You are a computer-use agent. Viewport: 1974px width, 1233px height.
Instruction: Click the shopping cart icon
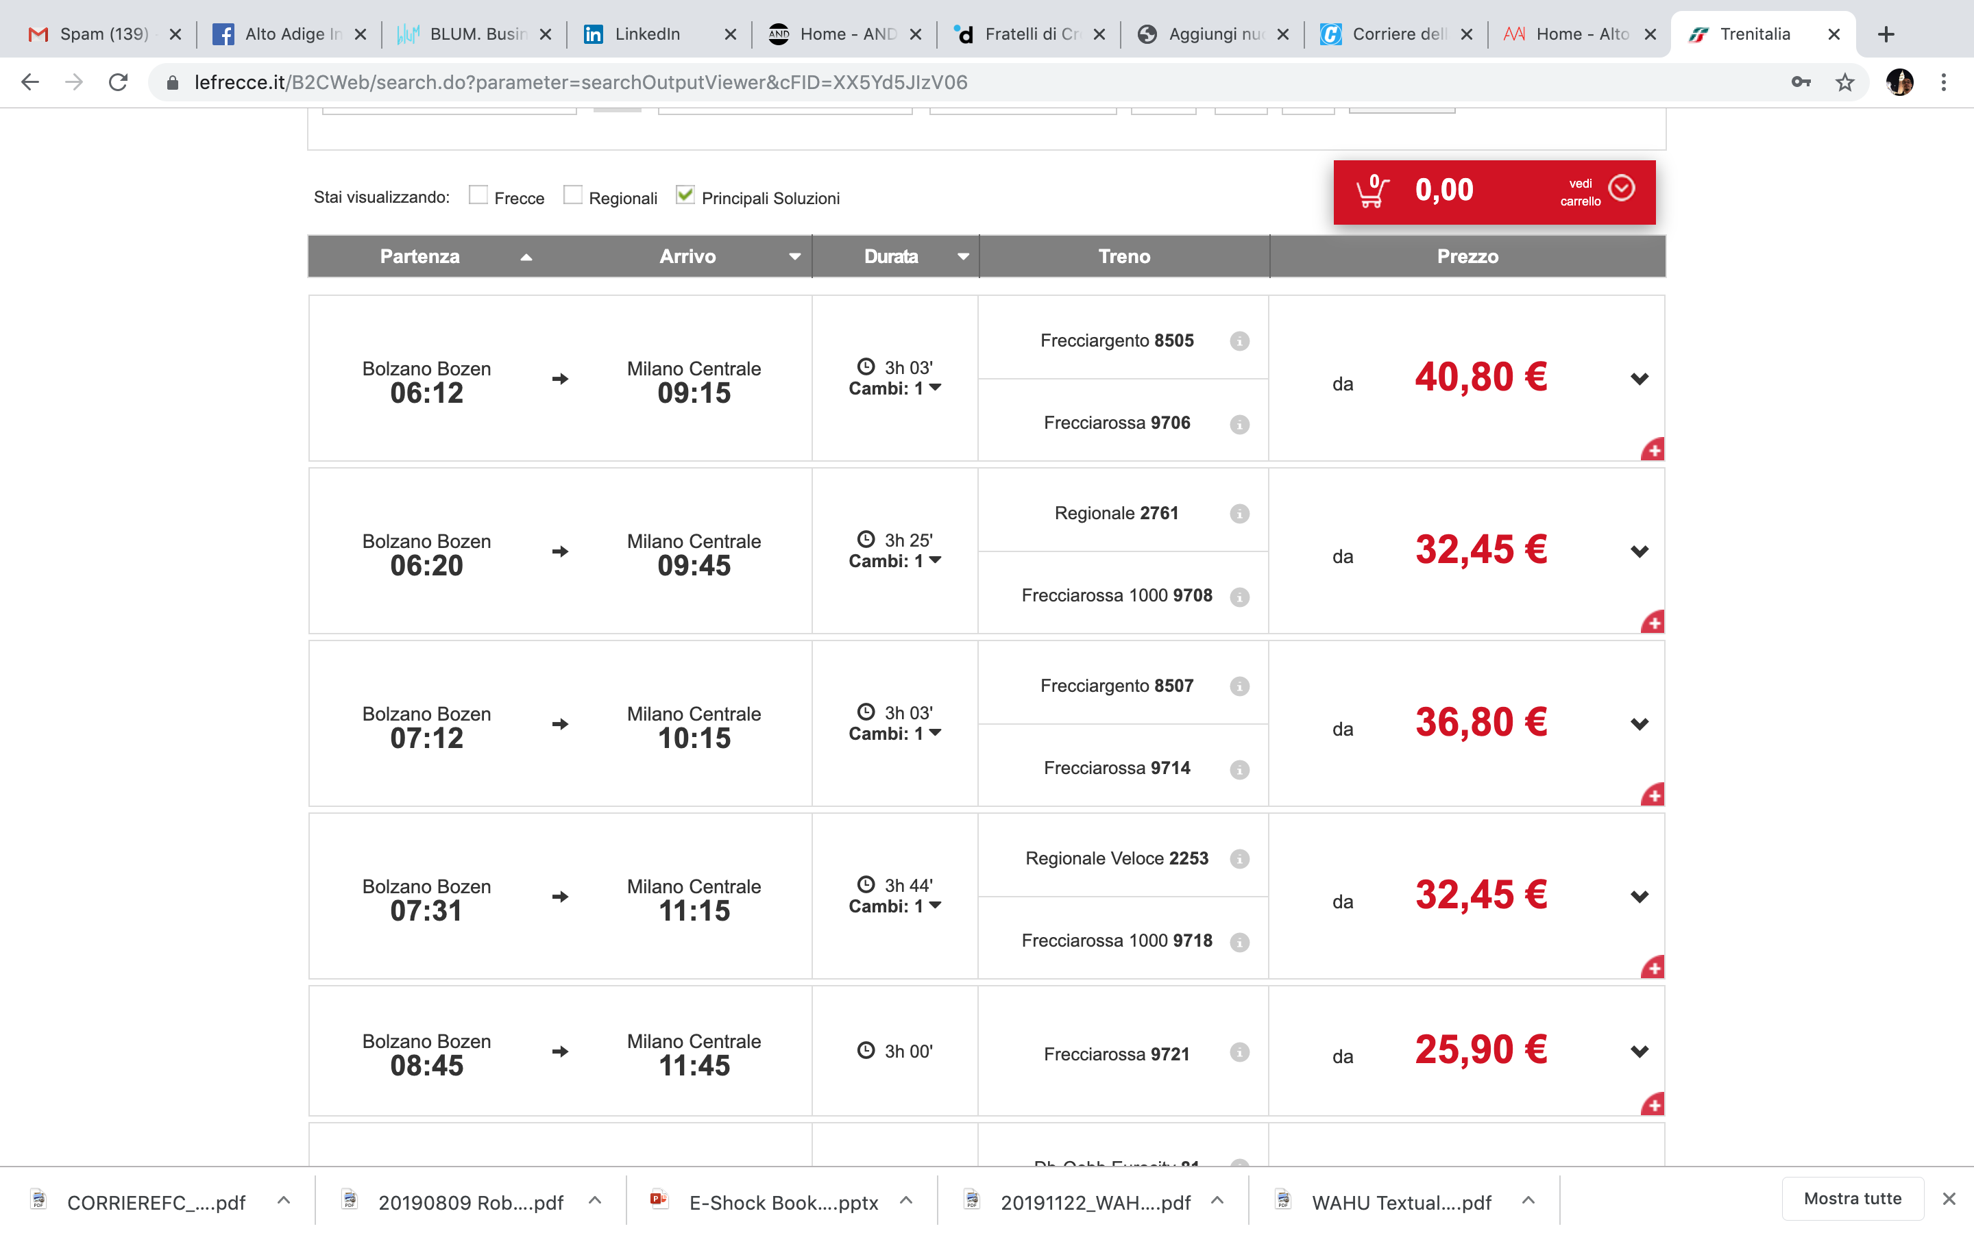(1372, 191)
